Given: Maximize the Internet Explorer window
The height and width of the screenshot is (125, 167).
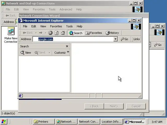Looking at the screenshot, I should tap(134, 21).
